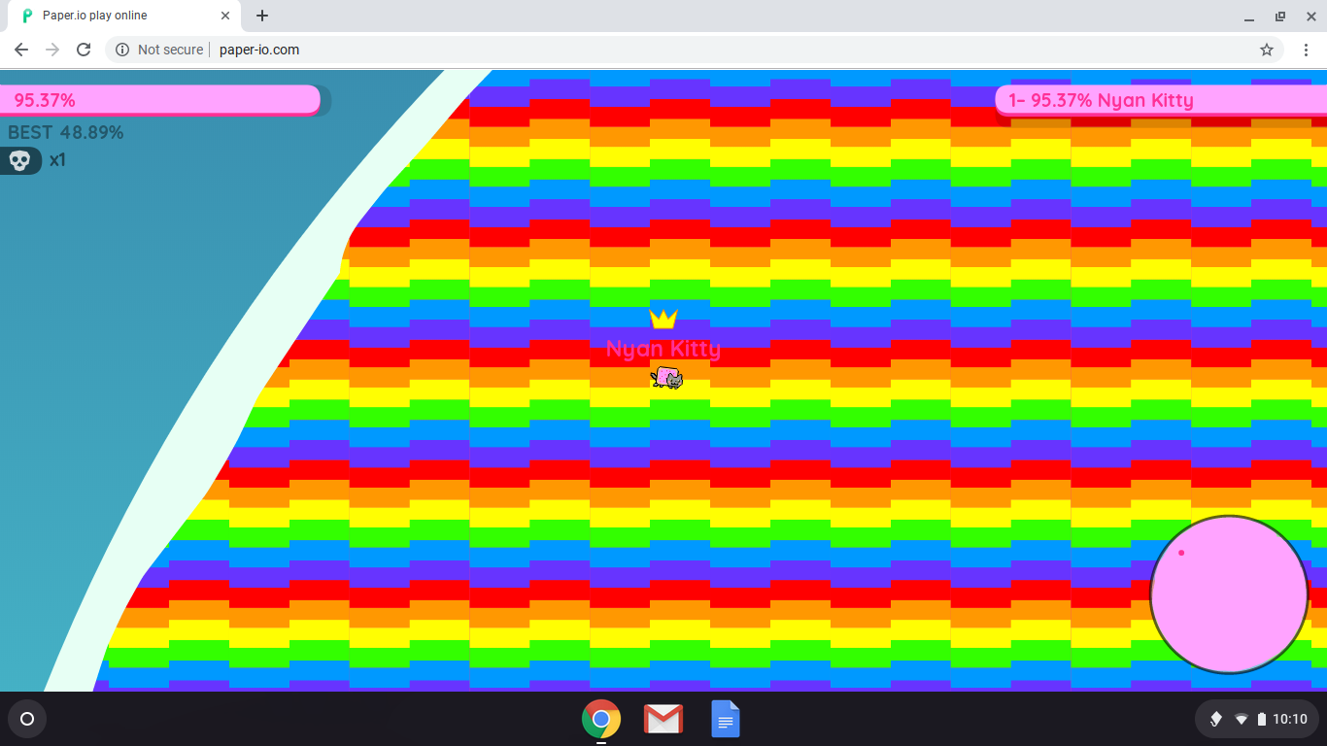
Task: Open Gmail from the shelf
Action: pos(663,719)
